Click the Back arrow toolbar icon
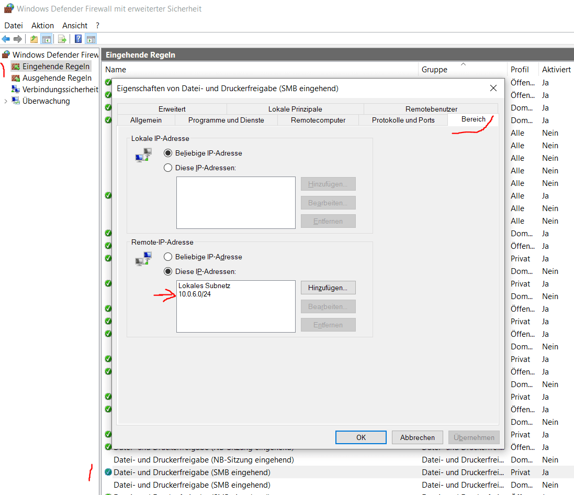This screenshot has height=495, width=574. pos(6,39)
